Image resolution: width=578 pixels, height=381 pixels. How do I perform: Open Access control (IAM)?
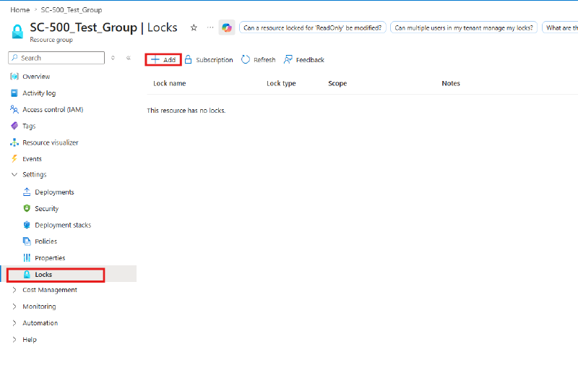tap(53, 110)
